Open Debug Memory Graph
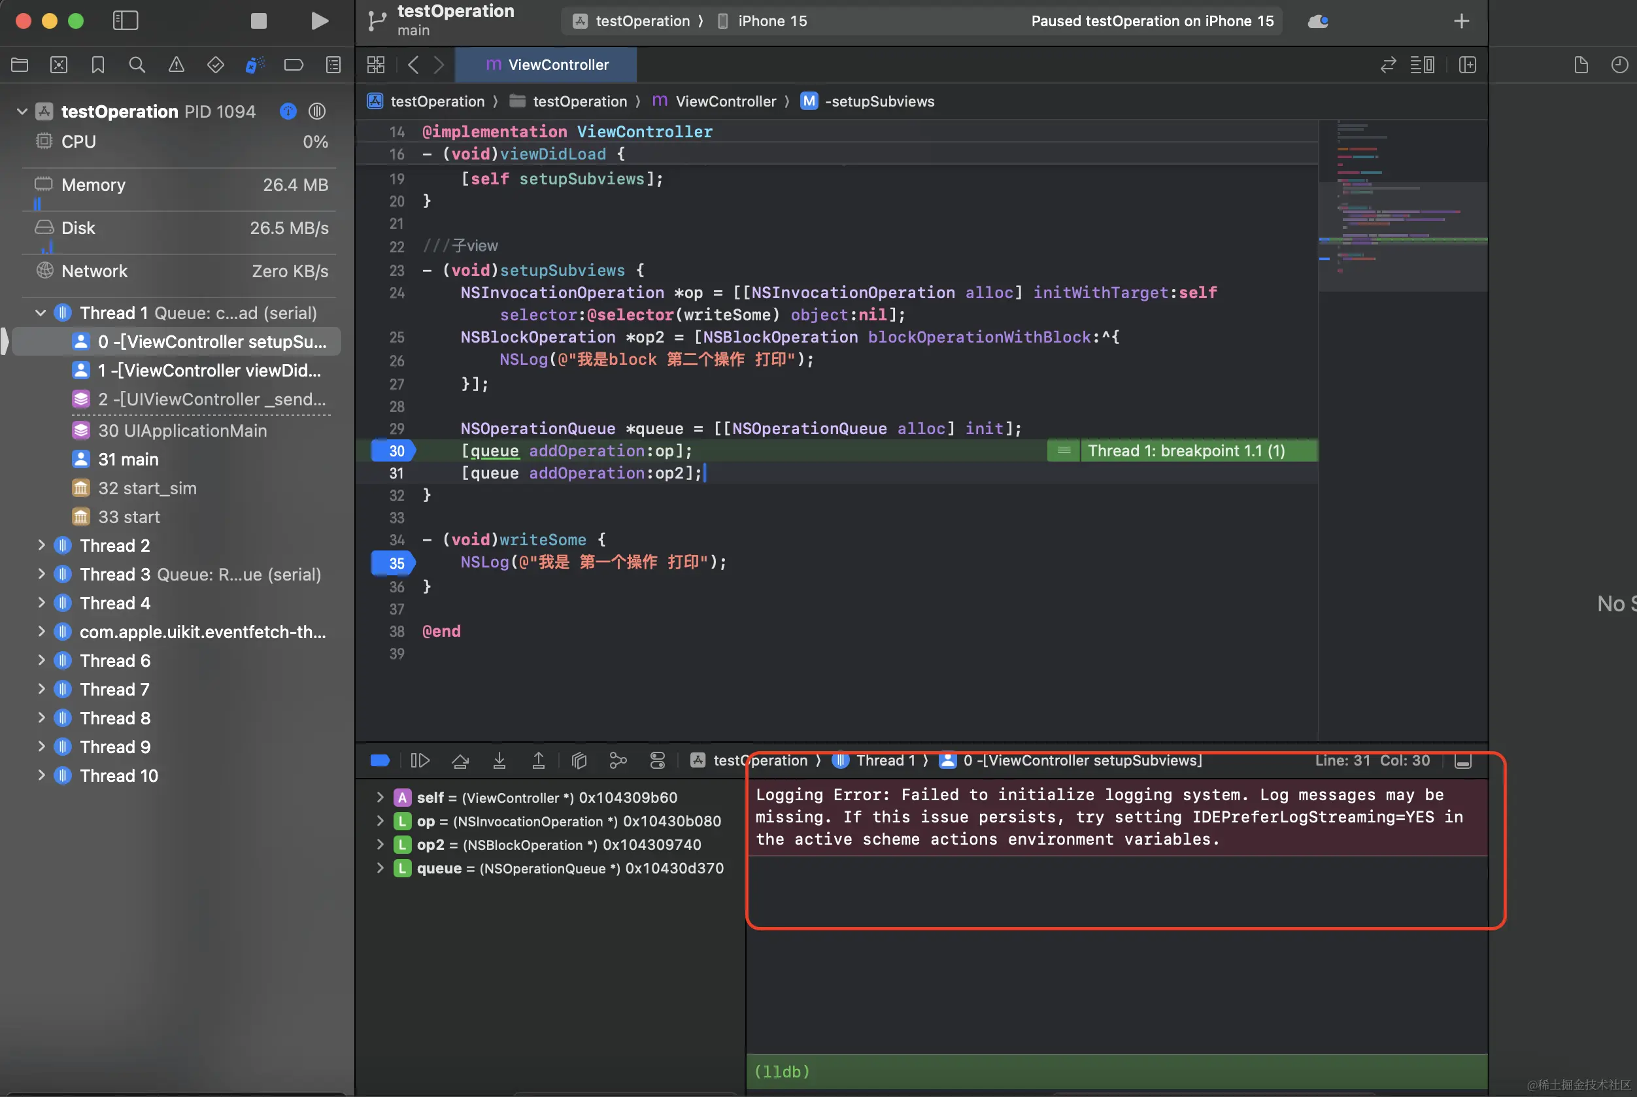This screenshot has height=1097, width=1637. coord(618,761)
